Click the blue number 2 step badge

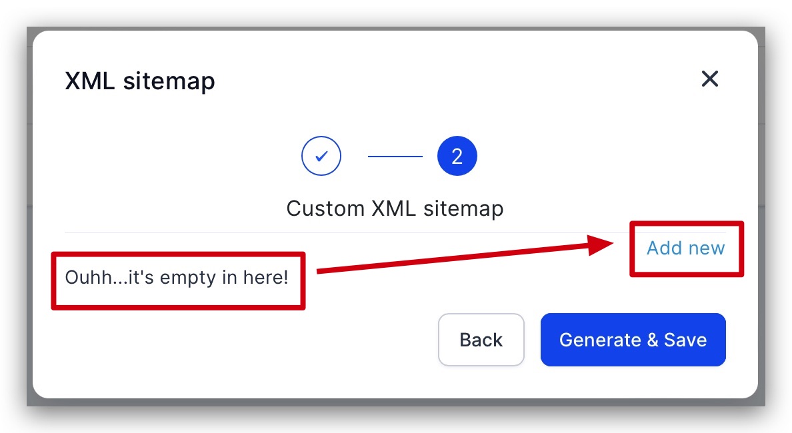point(457,156)
